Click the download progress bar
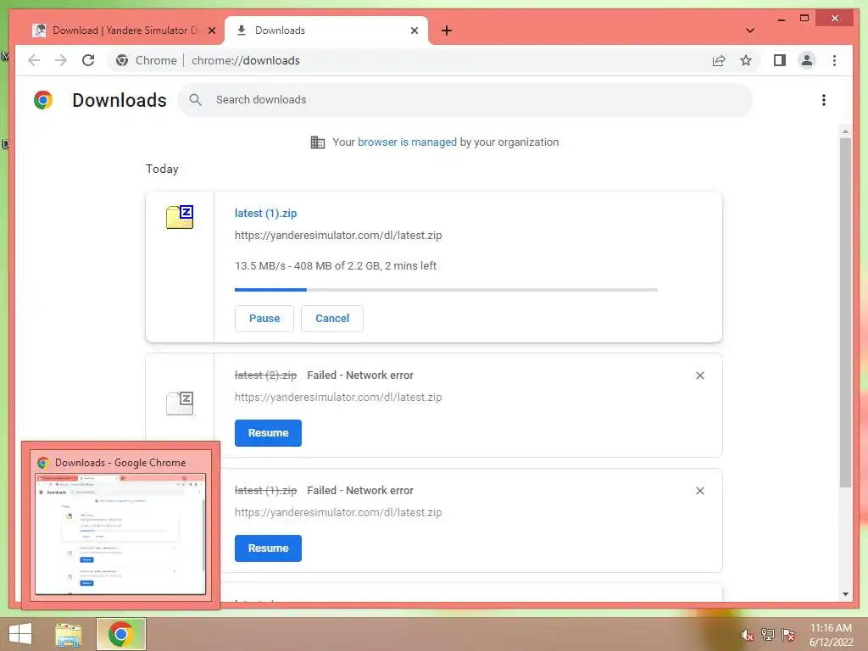 tap(446, 290)
